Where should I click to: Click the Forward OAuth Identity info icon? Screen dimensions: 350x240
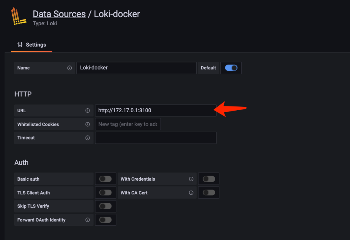click(x=87, y=220)
